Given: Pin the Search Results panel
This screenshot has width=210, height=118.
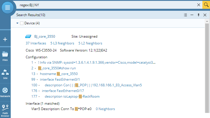Looking at the screenshot, I should pos(199,15).
